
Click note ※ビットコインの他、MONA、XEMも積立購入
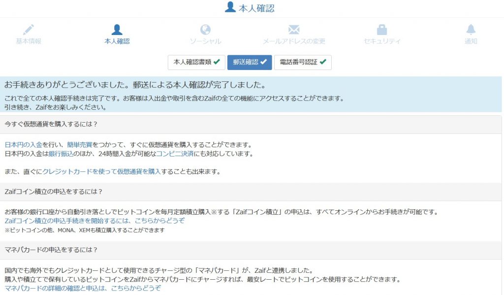tap(85, 230)
